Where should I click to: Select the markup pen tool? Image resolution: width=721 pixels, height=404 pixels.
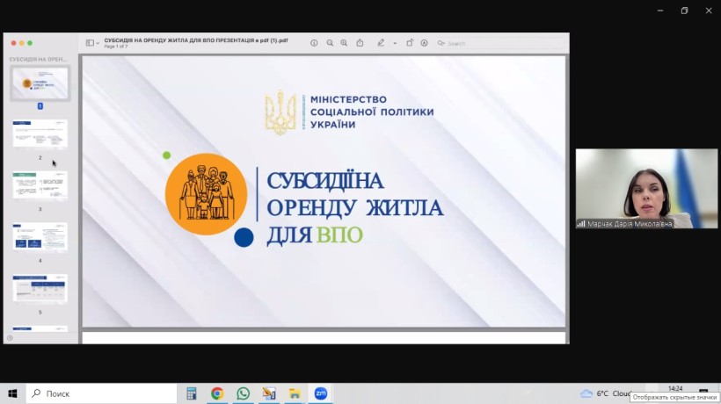point(381,43)
